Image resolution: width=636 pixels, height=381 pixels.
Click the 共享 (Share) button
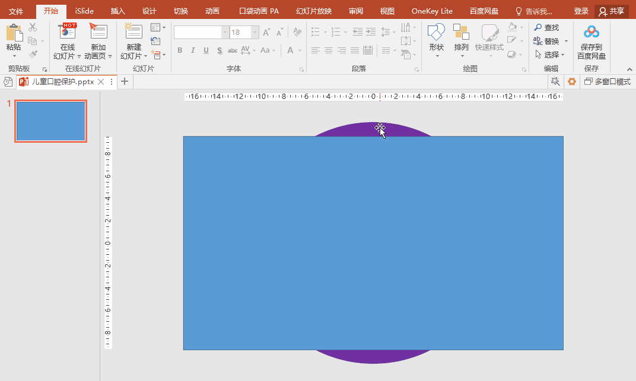pos(612,11)
